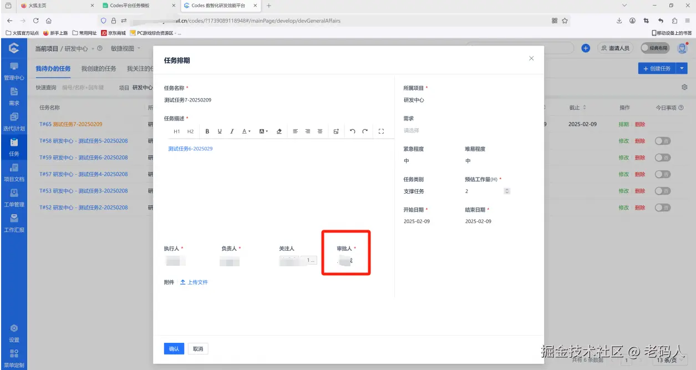This screenshot has height=370, width=696.
Task: Undo the last edit in editor
Action: pyautogui.click(x=353, y=131)
